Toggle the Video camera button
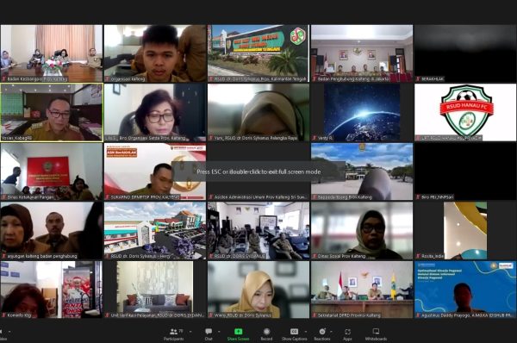 pos(2,334)
